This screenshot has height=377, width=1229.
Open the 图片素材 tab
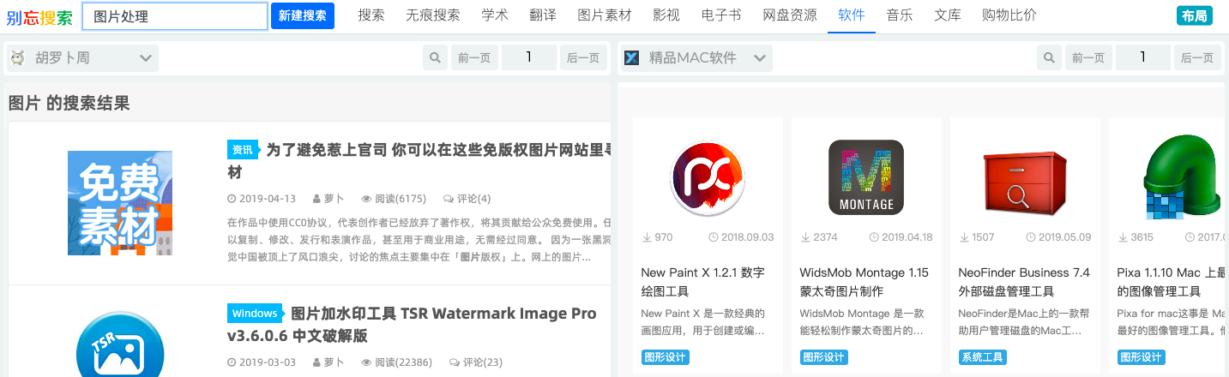pyautogui.click(x=605, y=15)
